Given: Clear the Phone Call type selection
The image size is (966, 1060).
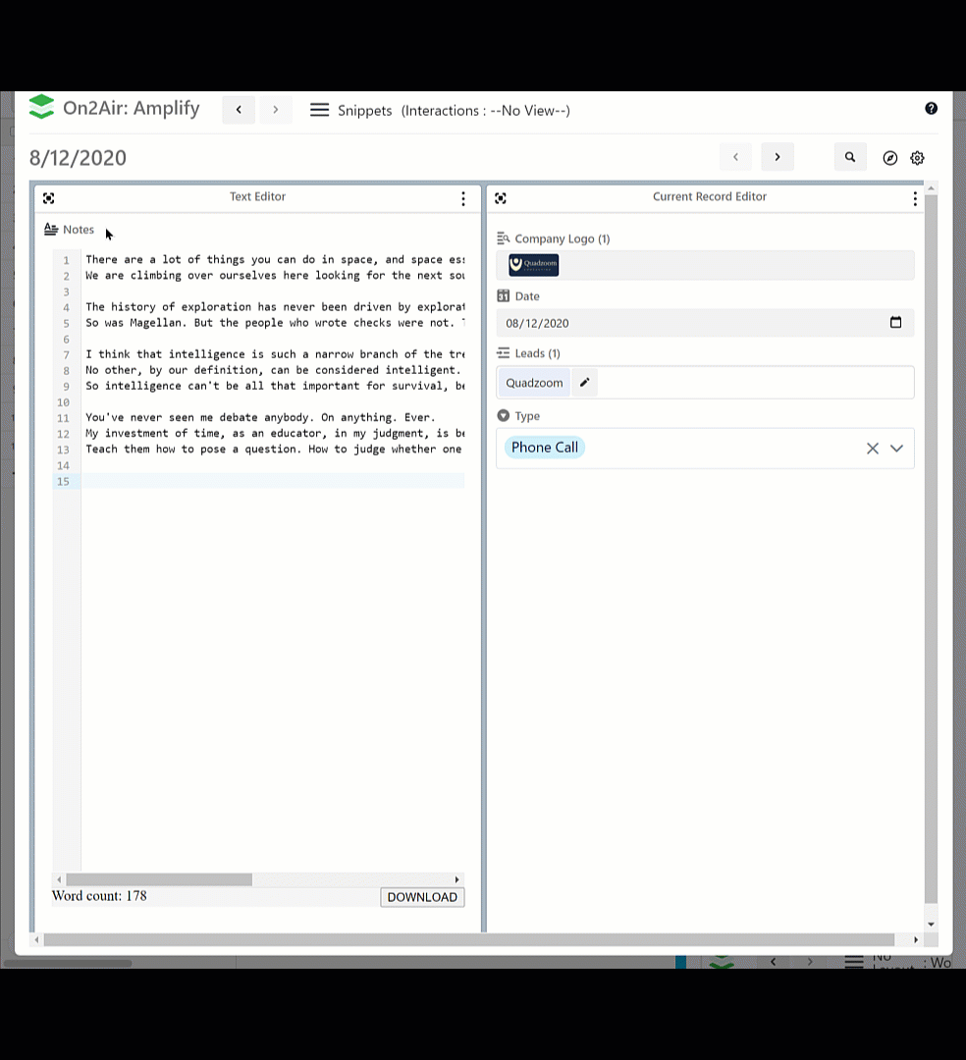Looking at the screenshot, I should click(x=872, y=449).
